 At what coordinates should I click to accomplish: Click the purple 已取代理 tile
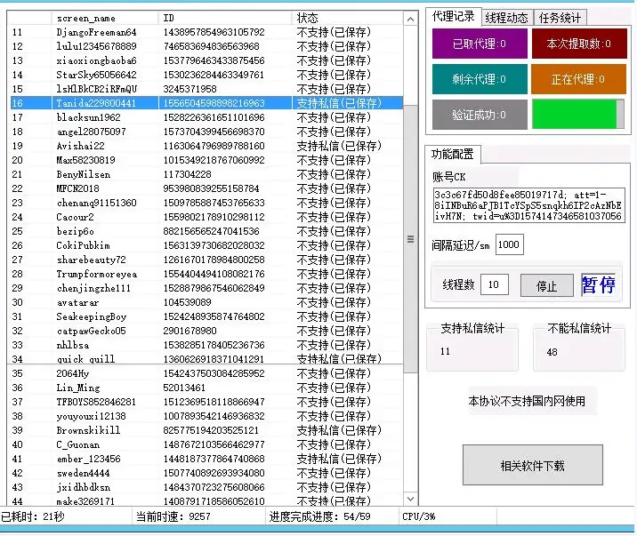coord(478,44)
